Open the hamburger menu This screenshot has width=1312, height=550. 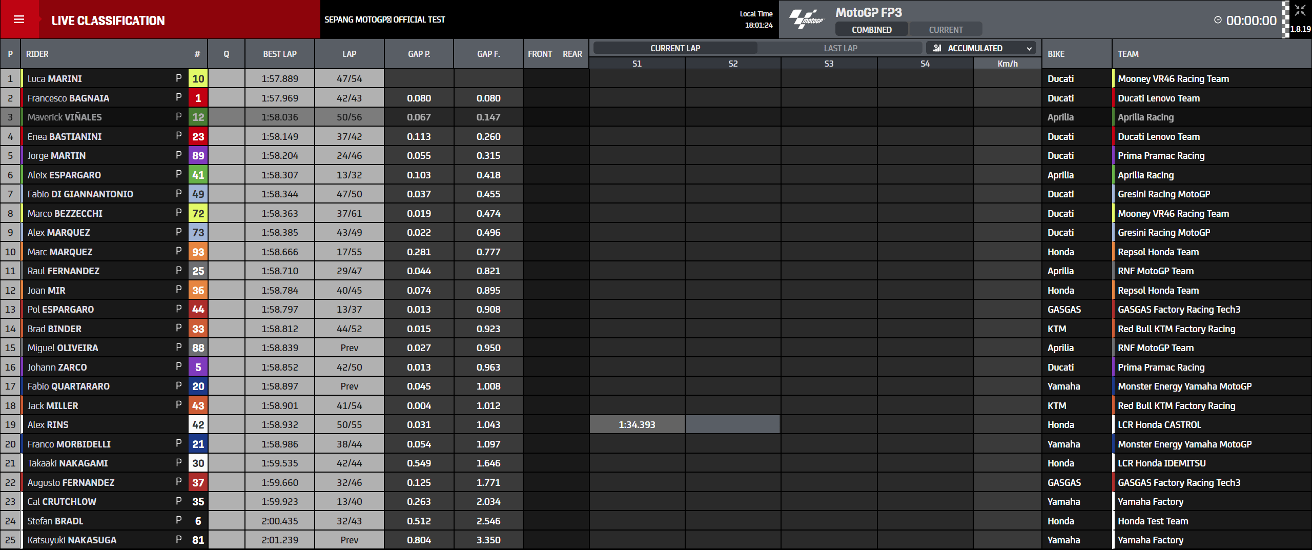(x=19, y=19)
